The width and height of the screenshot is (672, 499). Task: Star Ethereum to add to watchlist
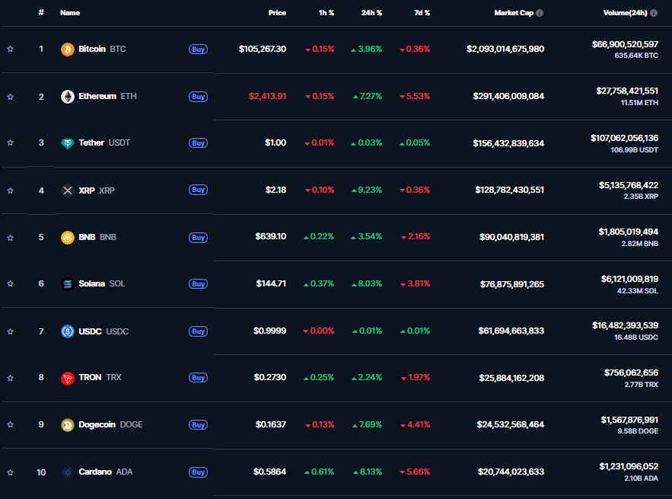coord(11,97)
